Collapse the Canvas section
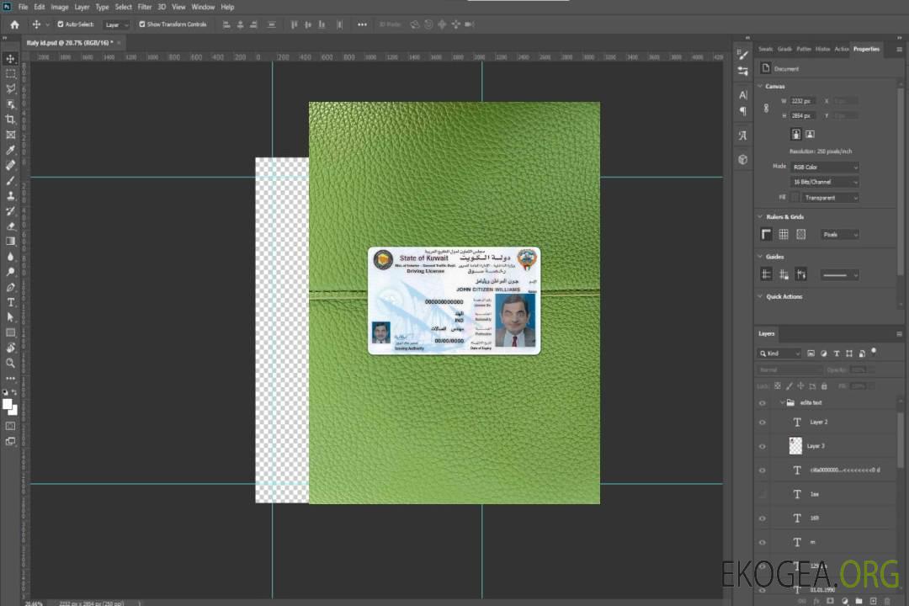The image size is (909, 606). point(760,86)
